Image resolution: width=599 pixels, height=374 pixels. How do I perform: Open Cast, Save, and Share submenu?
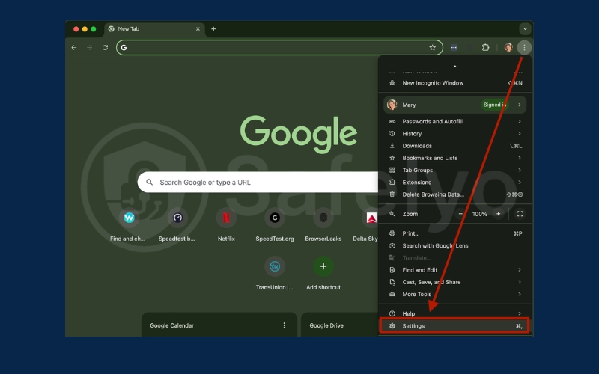[x=454, y=282]
